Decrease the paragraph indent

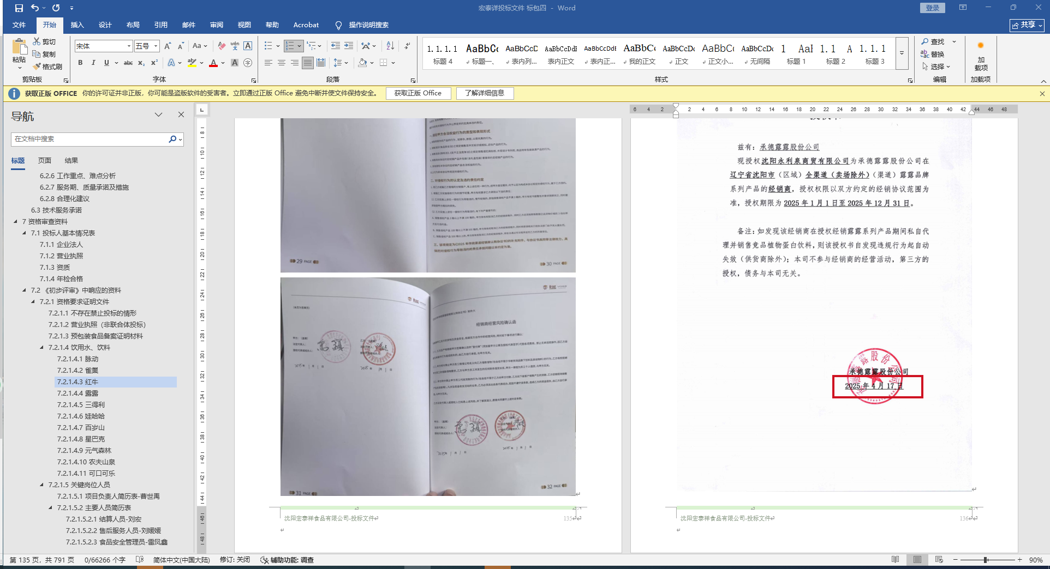[x=335, y=46]
